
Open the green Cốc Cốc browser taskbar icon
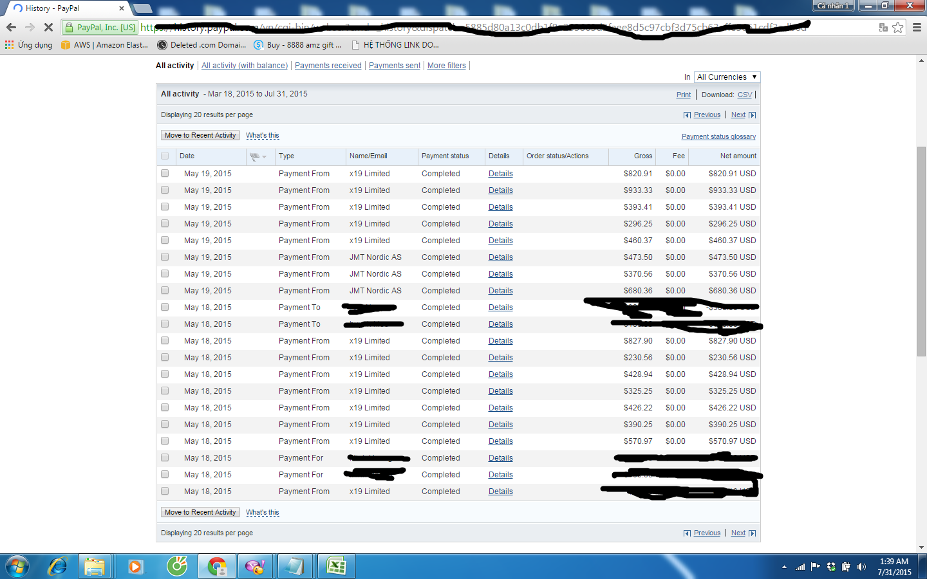pos(177,567)
